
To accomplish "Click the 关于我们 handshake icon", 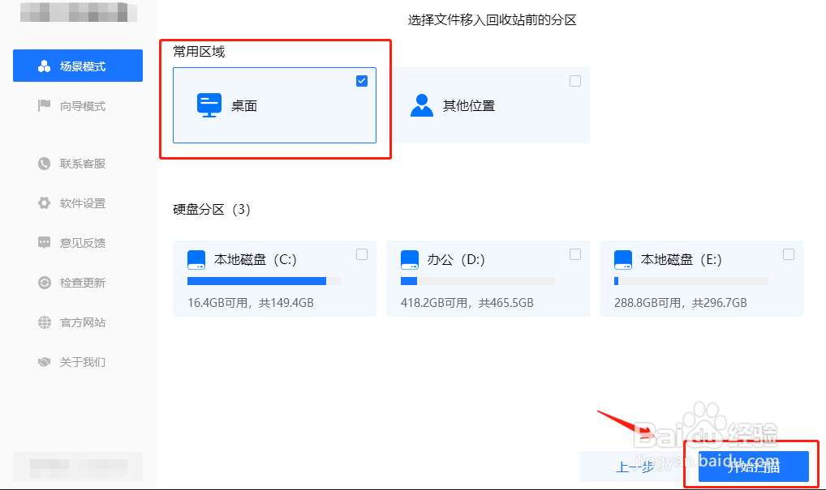I will (x=43, y=362).
